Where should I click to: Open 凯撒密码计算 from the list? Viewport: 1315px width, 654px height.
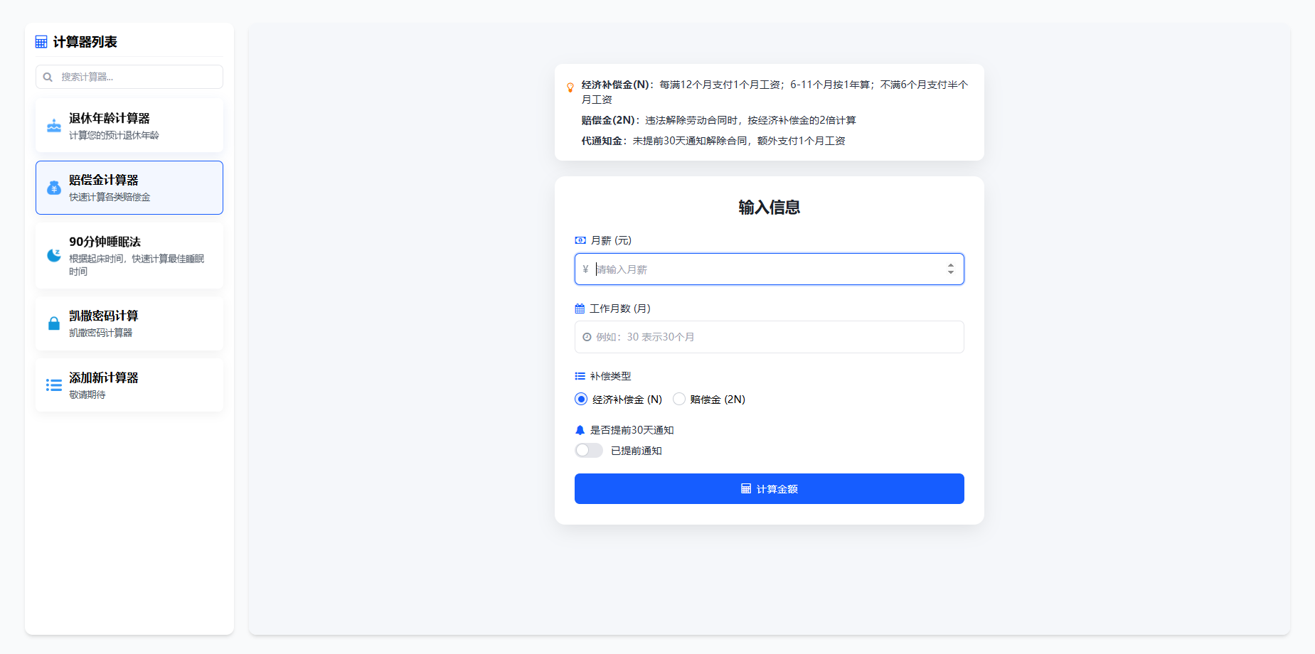[x=129, y=323]
